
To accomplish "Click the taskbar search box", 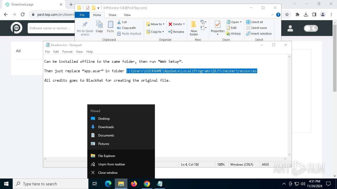I will pyautogui.click(x=51, y=184).
